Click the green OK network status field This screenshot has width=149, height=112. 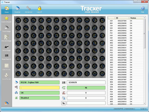[x=40, y=93]
